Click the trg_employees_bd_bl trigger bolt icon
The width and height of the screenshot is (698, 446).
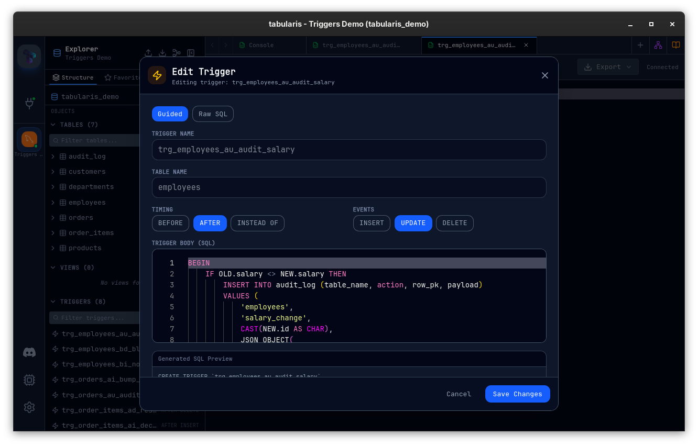pos(55,349)
